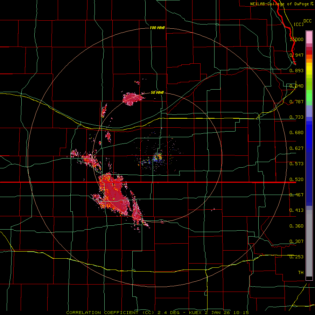Select the 0.893 legend value
The width and height of the screenshot is (315, 315).
coord(296,70)
